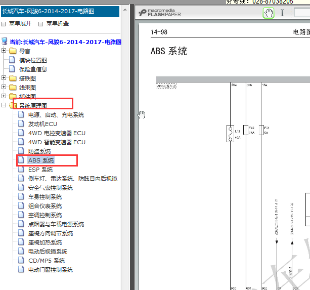This screenshot has width=310, height=290.
Task: Click the page icon for 防盗系统
Action: pos(21,151)
